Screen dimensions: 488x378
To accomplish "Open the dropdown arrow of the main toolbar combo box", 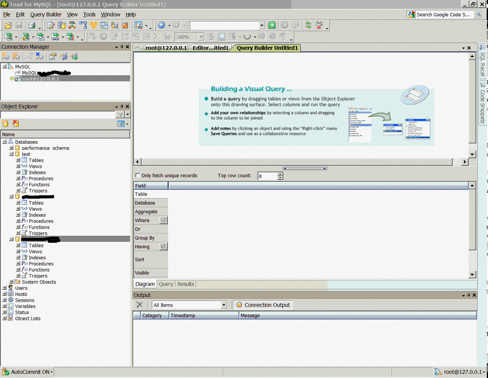I will [x=262, y=25].
